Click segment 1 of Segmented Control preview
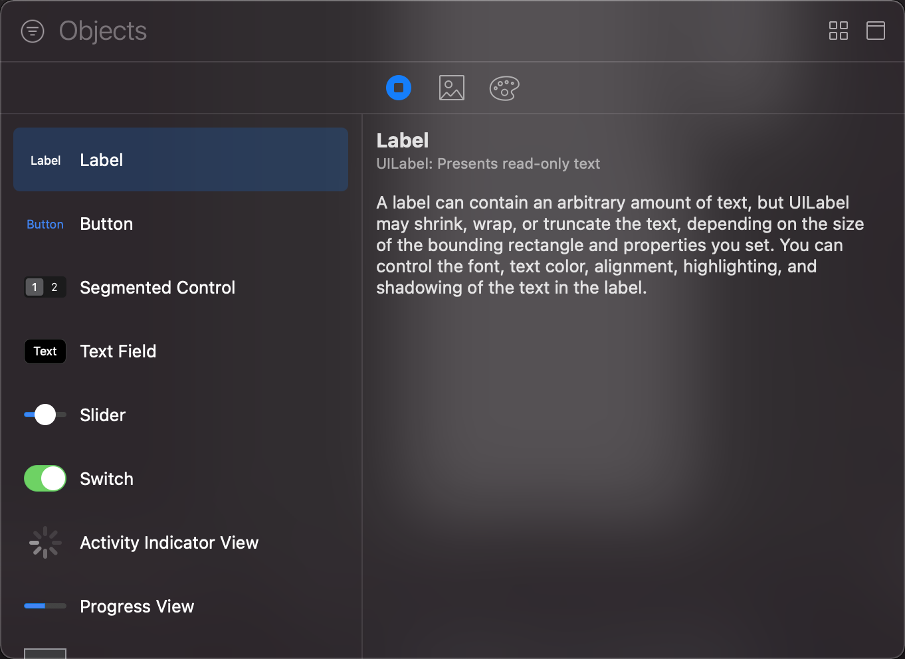This screenshot has height=659, width=905. [34, 286]
